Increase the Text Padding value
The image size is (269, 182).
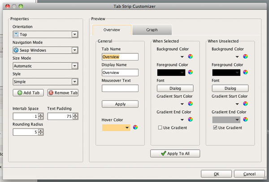pos(75,115)
